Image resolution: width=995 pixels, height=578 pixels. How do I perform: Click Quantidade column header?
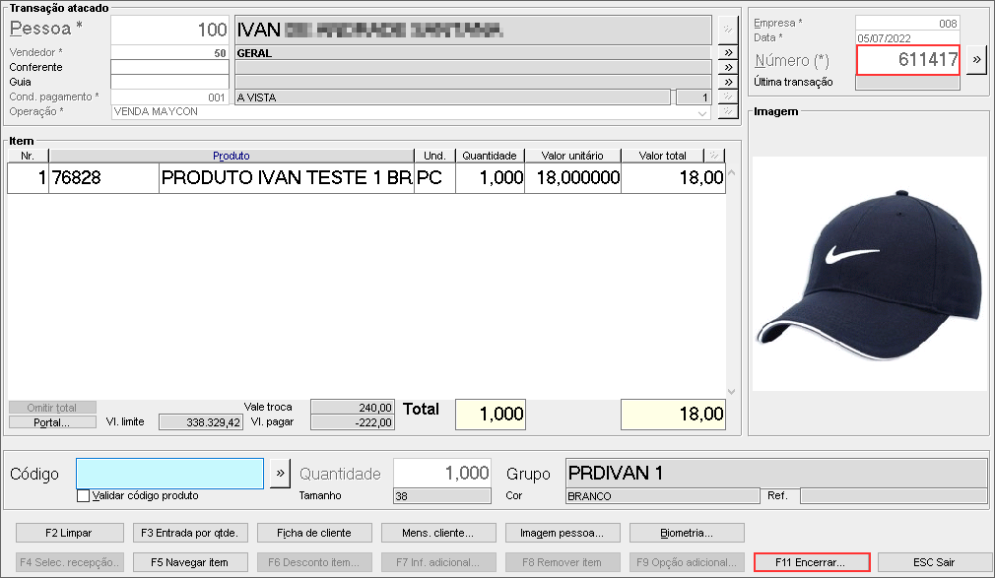(490, 156)
